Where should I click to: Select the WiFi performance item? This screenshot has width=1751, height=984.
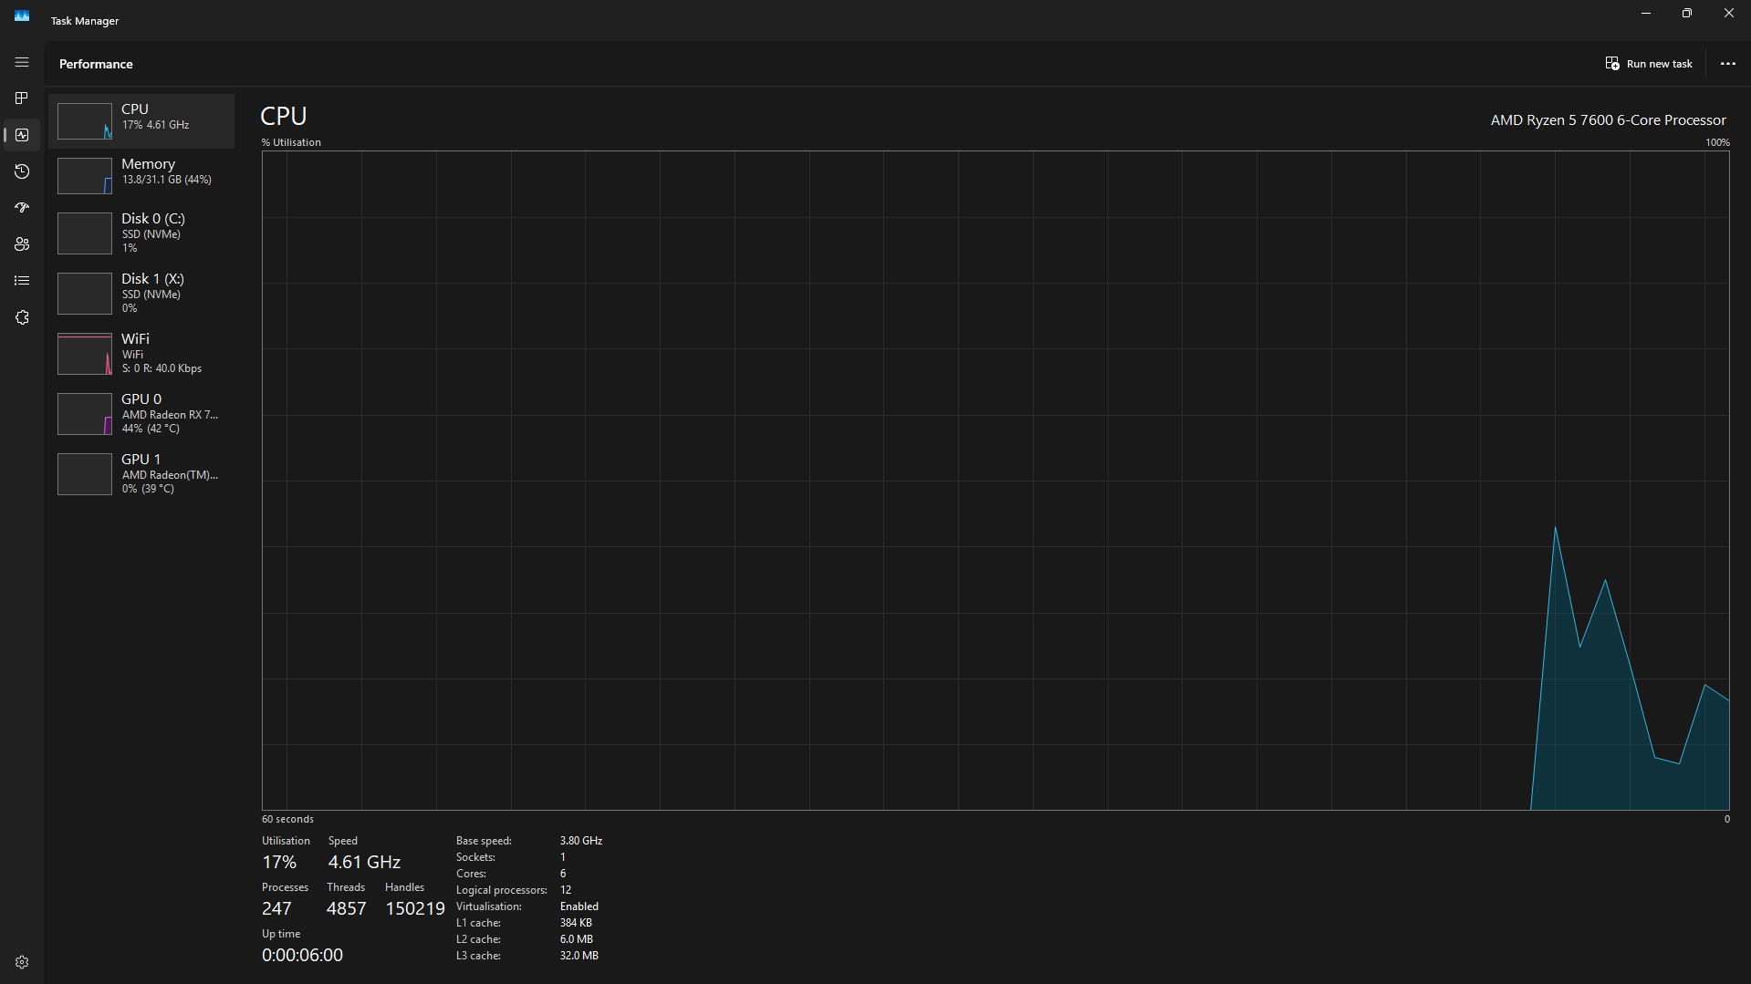click(x=141, y=354)
